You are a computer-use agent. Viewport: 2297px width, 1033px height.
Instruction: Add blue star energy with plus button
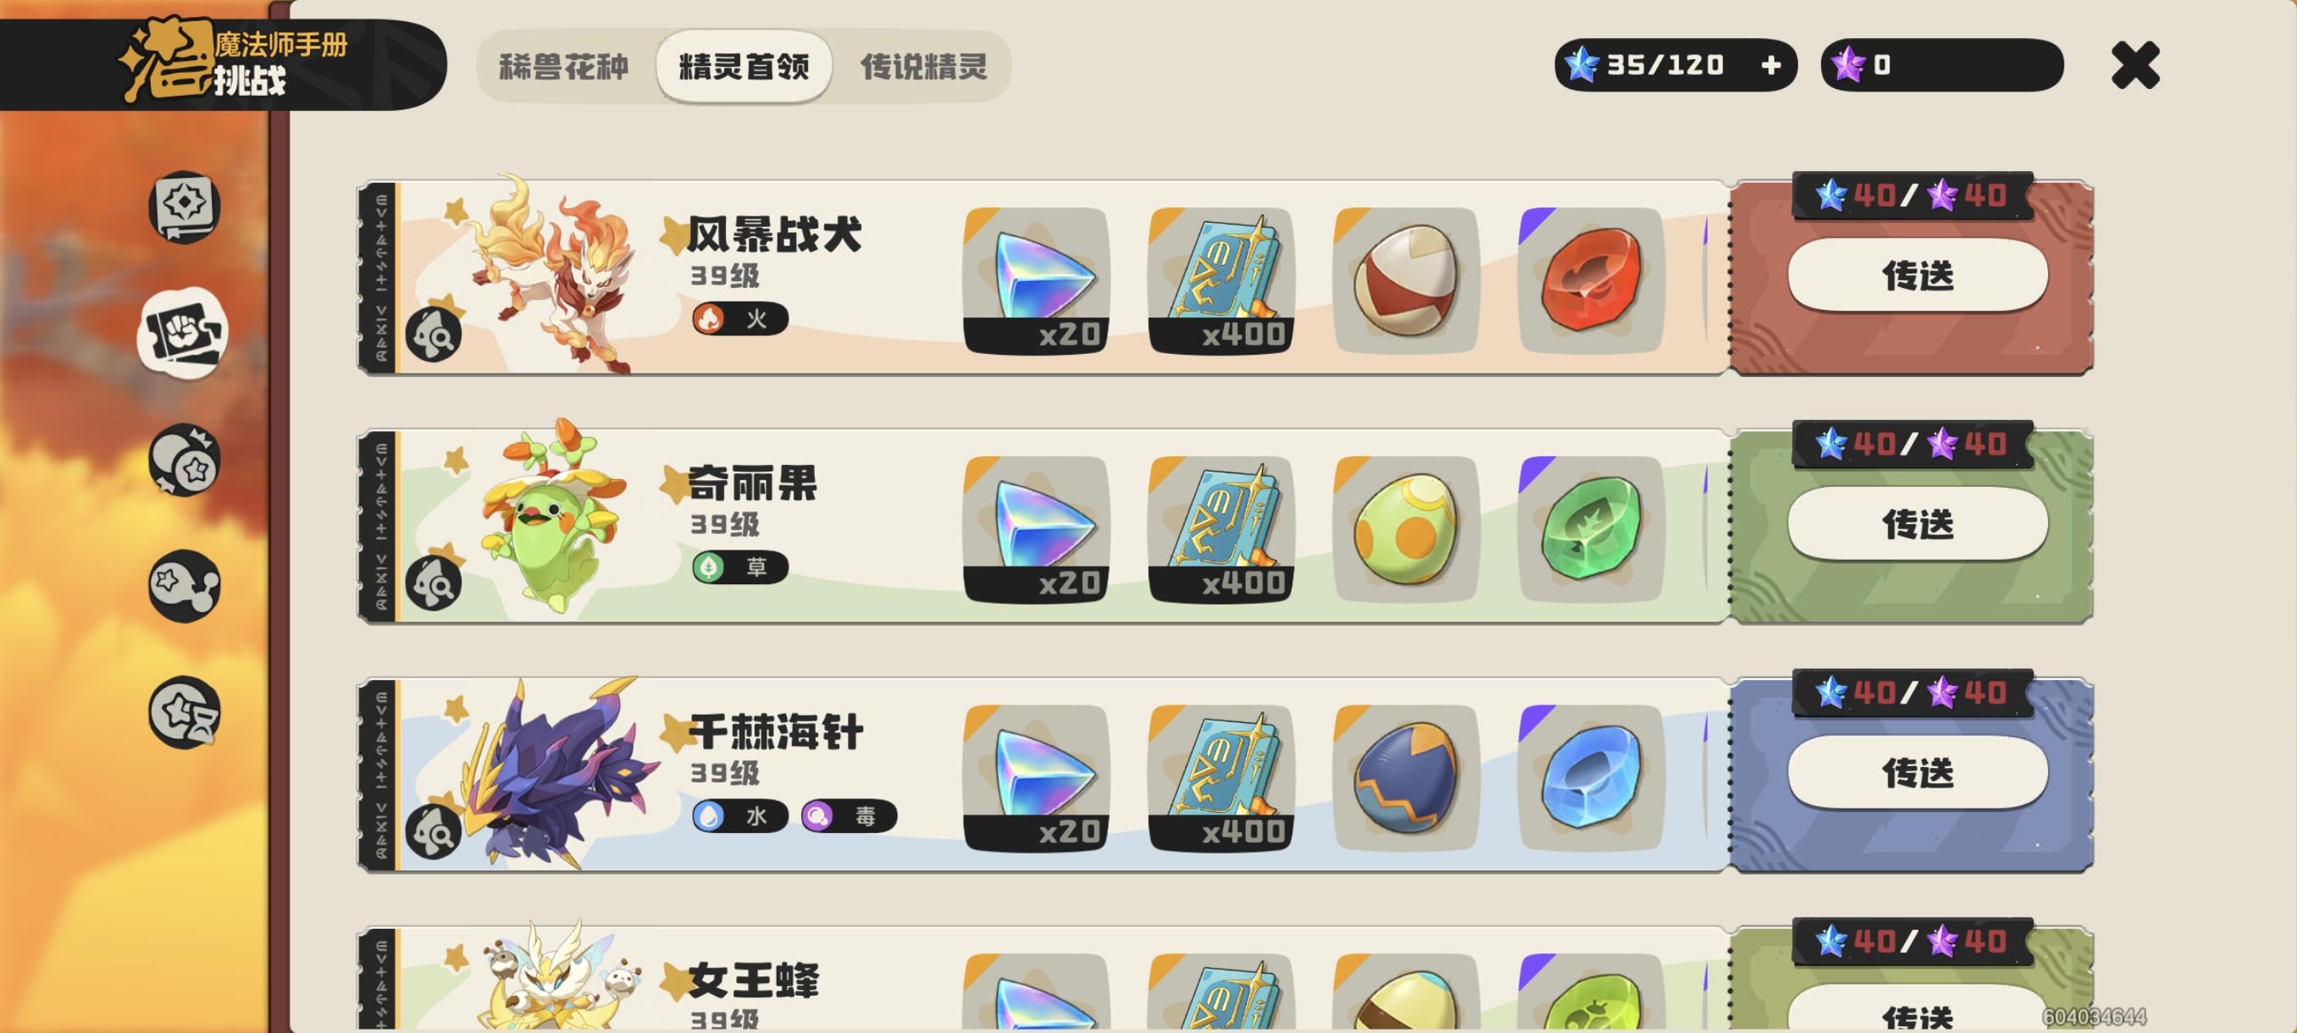(x=1772, y=65)
